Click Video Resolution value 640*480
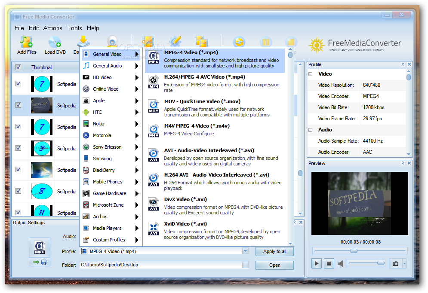 point(372,85)
